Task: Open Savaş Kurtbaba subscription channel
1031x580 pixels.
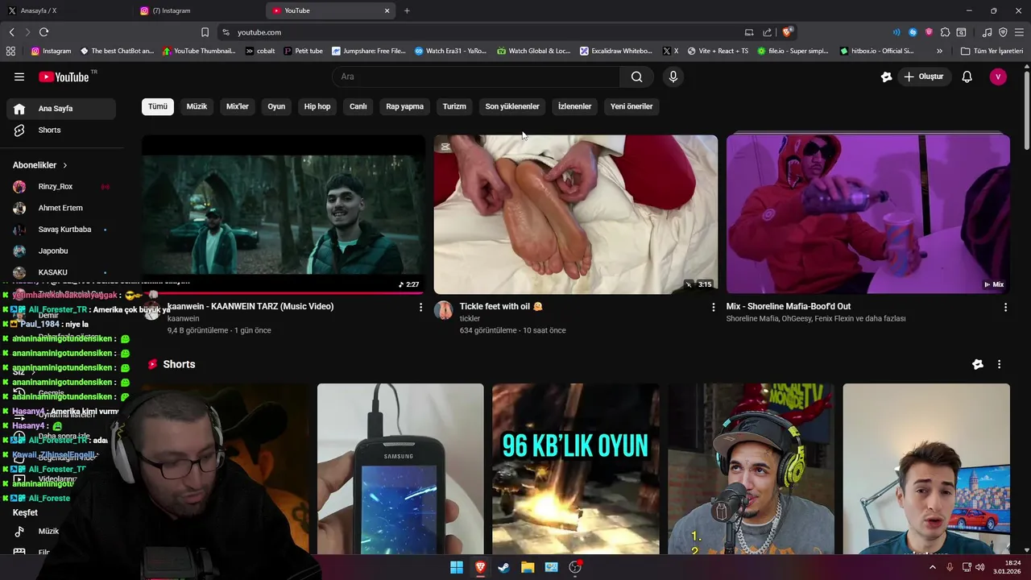Action: pyautogui.click(x=61, y=229)
